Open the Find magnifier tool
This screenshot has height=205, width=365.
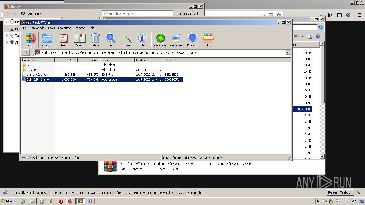click(111, 40)
